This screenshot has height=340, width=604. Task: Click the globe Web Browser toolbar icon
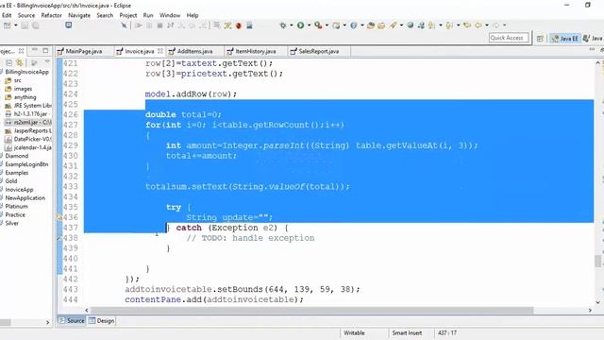[411, 25]
